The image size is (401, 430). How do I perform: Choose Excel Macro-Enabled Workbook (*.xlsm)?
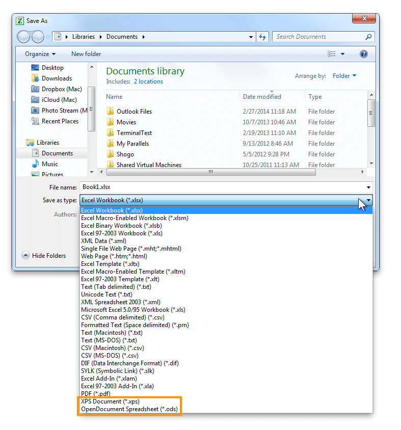coord(226,218)
